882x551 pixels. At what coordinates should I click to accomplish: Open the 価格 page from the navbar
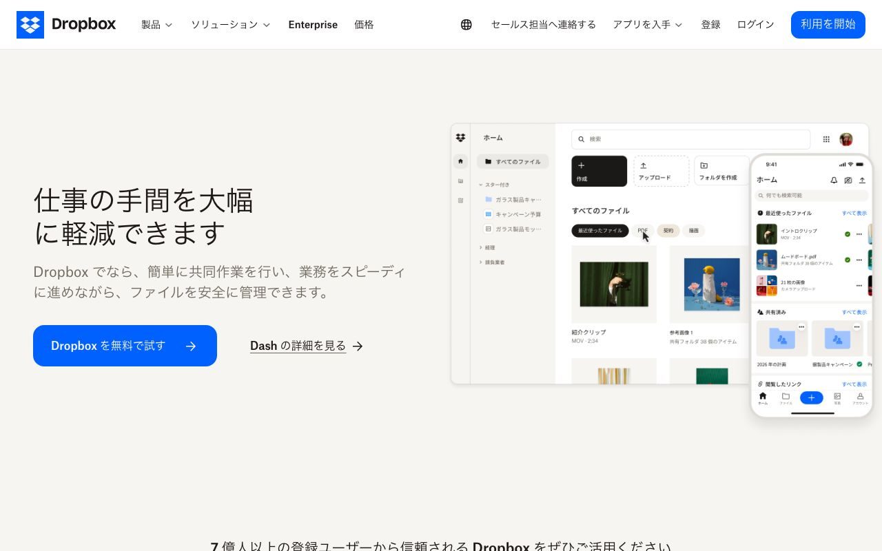364,25
